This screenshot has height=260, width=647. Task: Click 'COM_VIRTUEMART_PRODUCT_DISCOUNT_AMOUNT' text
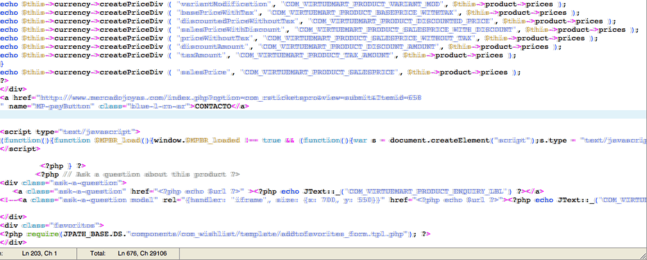(350, 46)
